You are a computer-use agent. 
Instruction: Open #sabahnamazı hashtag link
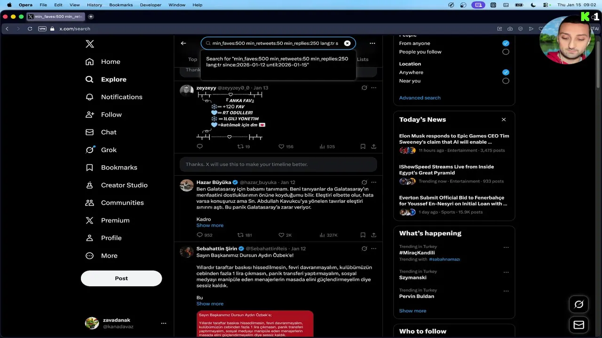pyautogui.click(x=444, y=259)
